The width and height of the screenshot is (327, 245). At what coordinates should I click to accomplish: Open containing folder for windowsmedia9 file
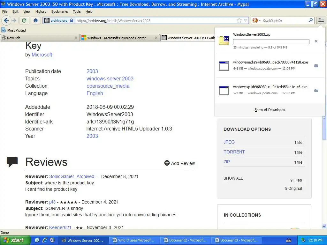[x=316, y=66]
